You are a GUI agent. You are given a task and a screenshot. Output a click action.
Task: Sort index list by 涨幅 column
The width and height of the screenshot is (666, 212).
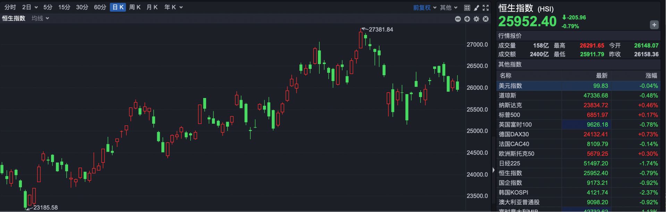[651, 76]
